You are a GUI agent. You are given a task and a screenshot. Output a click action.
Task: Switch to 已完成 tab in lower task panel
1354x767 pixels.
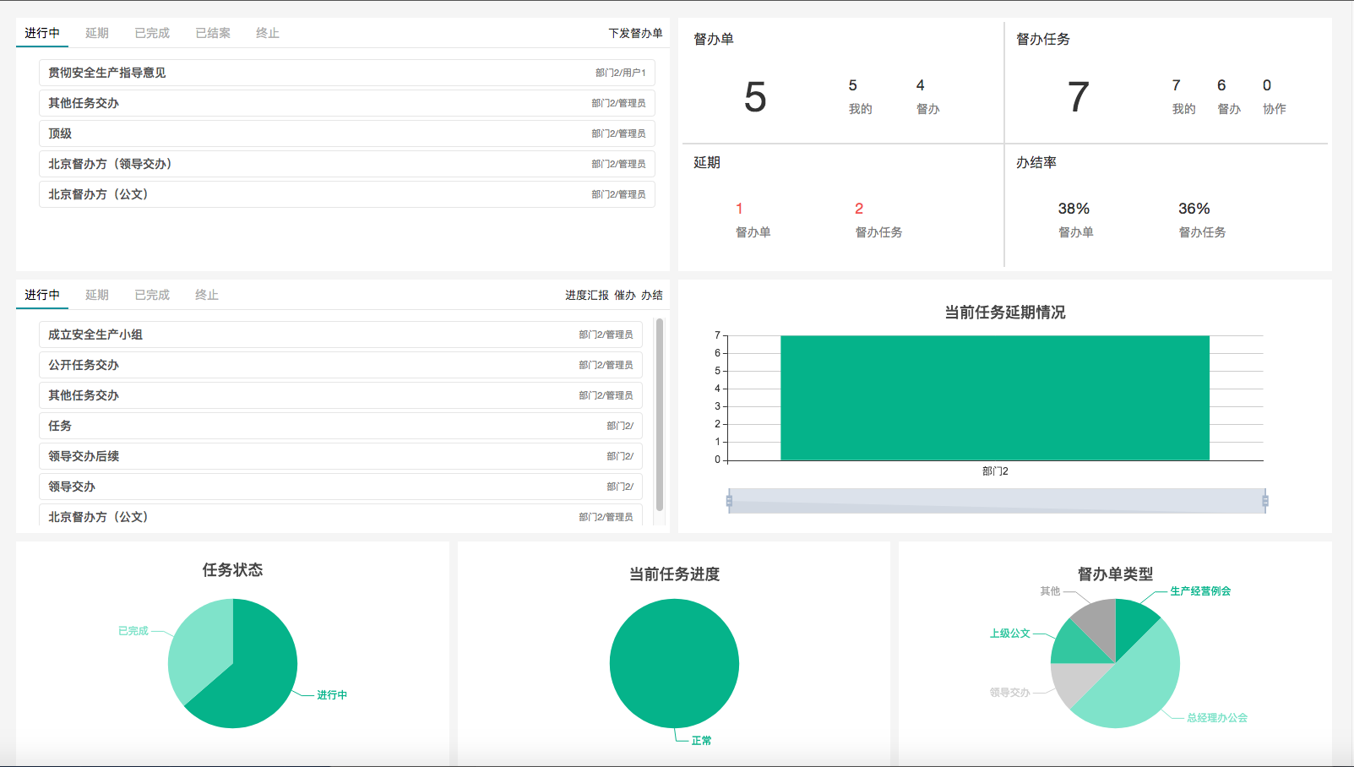[x=152, y=295]
